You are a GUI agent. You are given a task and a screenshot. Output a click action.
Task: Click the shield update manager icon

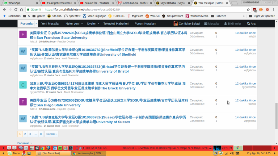tap(221, 153)
